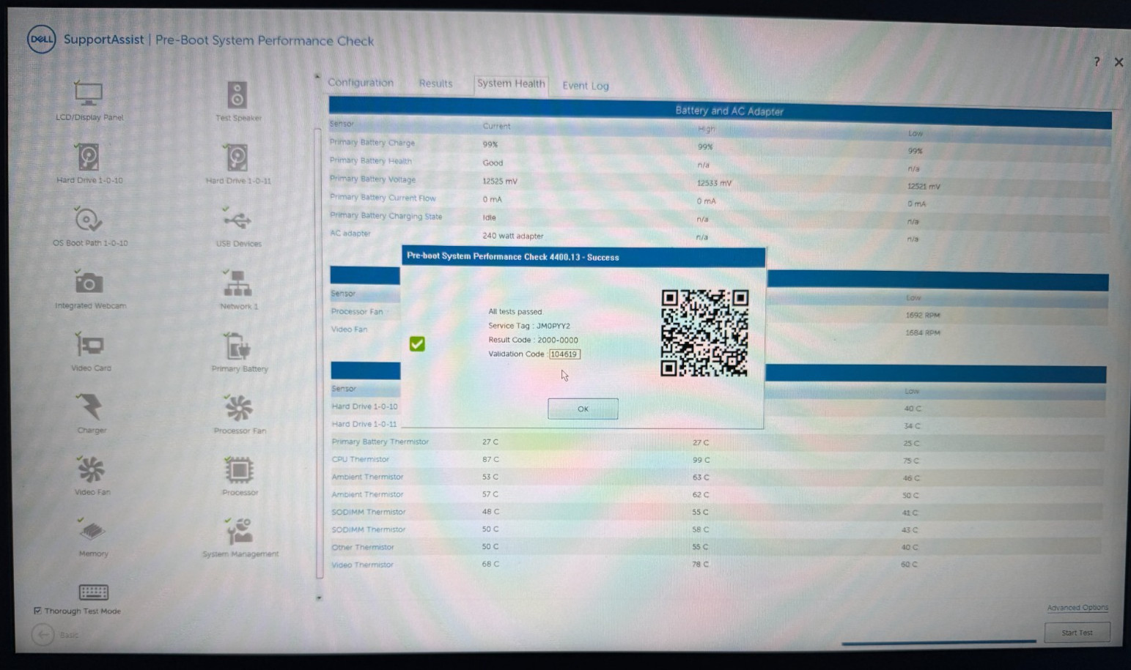Select the Charger test icon

click(90, 407)
